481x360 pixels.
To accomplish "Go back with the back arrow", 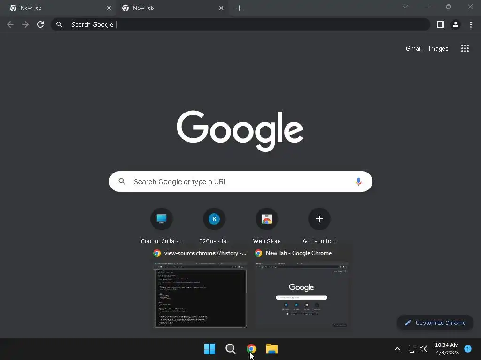I will coord(10,24).
